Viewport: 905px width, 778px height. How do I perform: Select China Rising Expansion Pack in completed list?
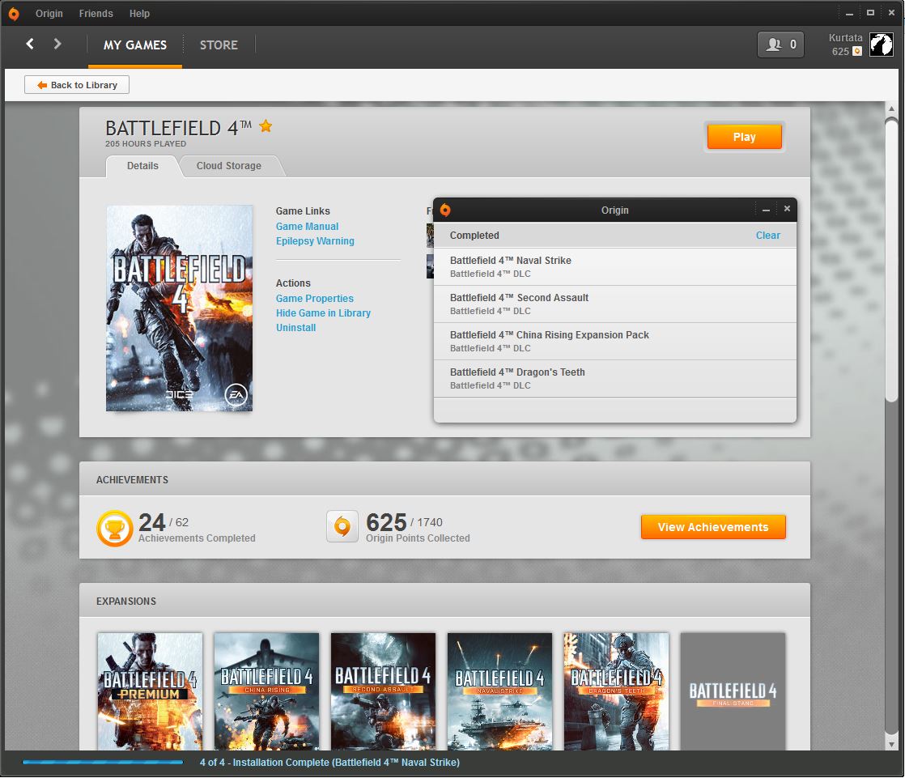615,342
